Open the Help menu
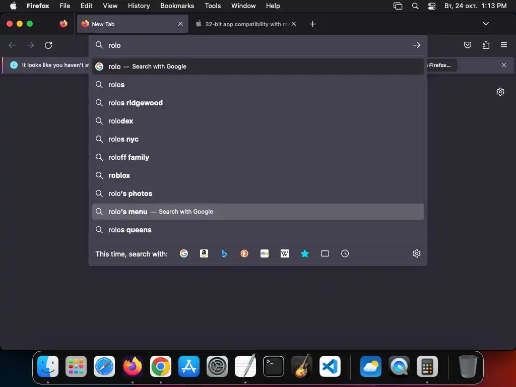Image resolution: width=516 pixels, height=387 pixels. (x=273, y=6)
